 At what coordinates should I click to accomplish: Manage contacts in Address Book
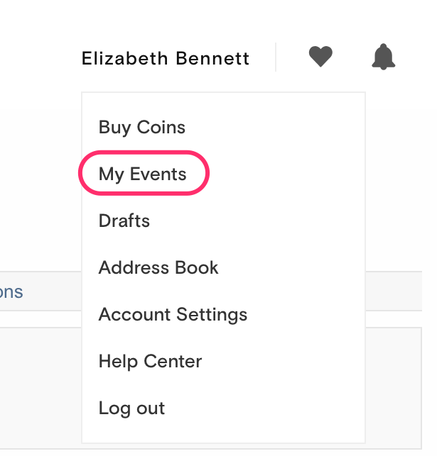[158, 267]
